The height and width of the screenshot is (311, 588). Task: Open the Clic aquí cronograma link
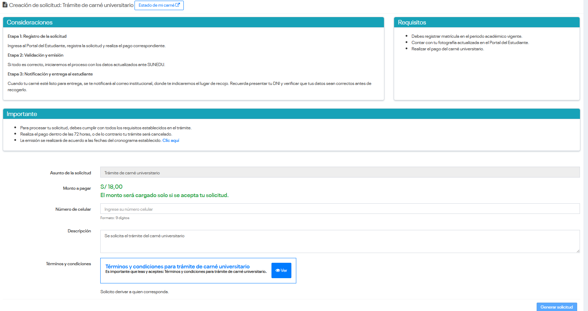(171, 140)
